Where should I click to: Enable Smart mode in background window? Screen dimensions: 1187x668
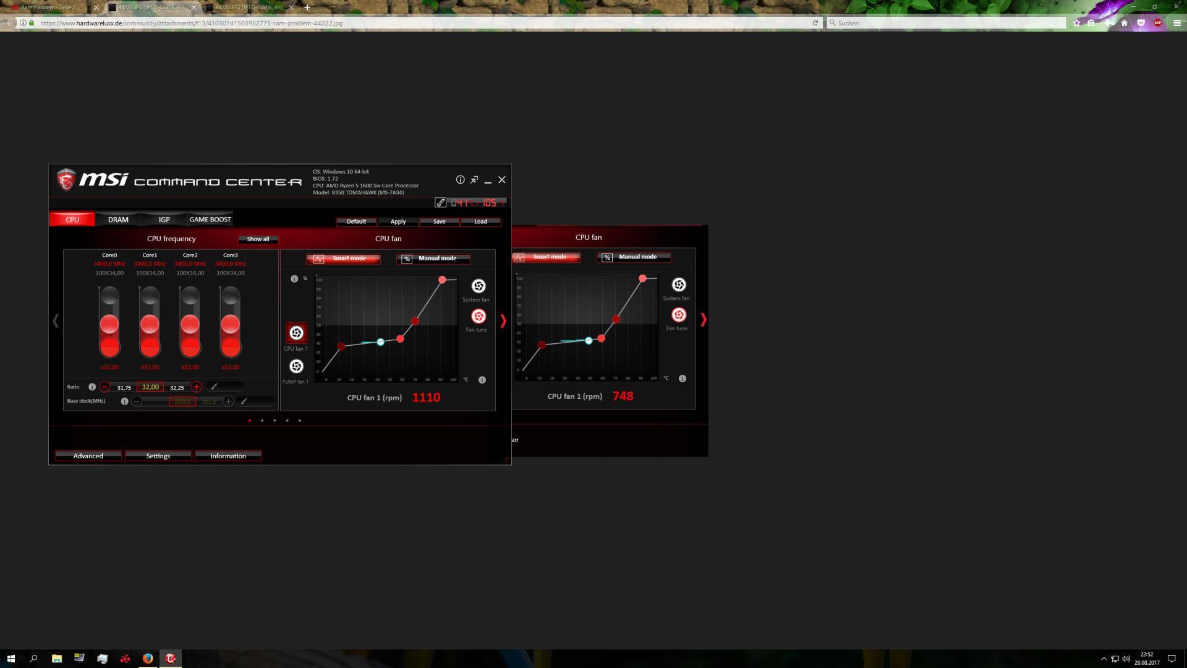[x=547, y=257]
